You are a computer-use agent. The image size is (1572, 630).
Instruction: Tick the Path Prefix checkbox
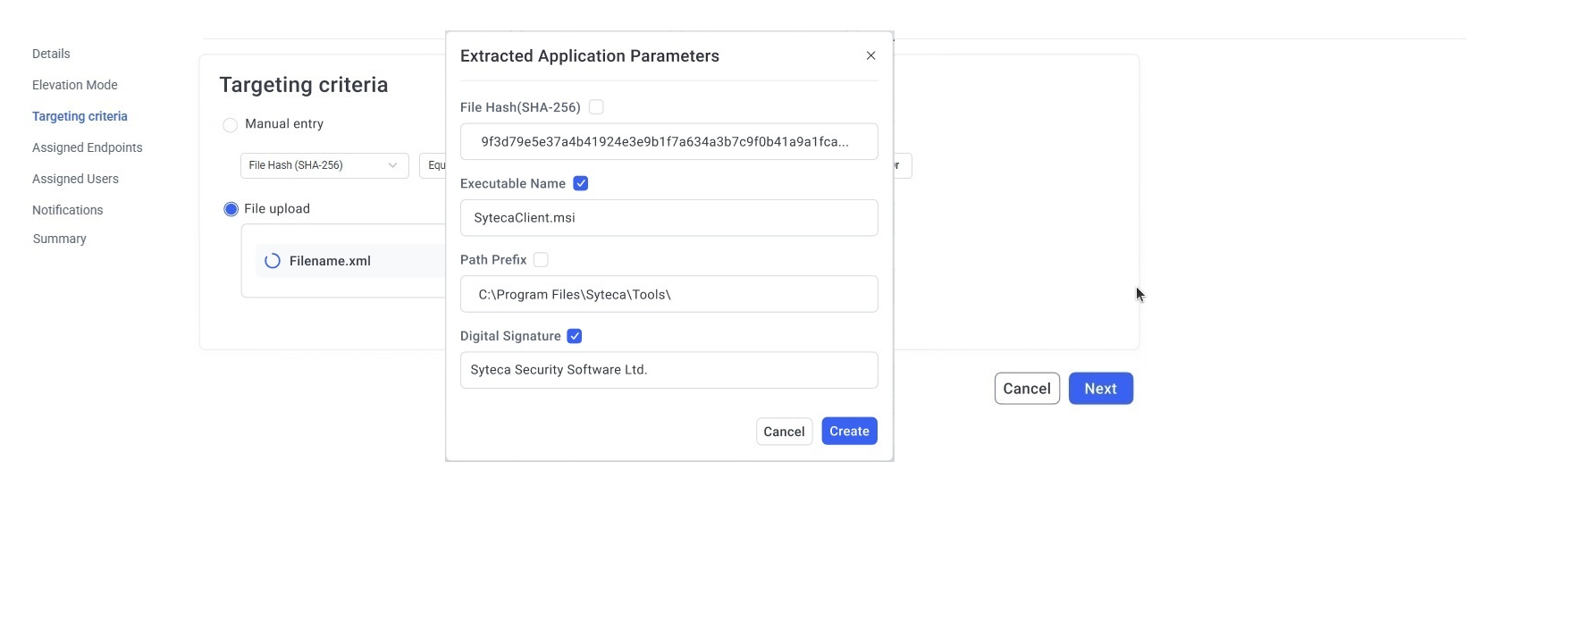(541, 260)
